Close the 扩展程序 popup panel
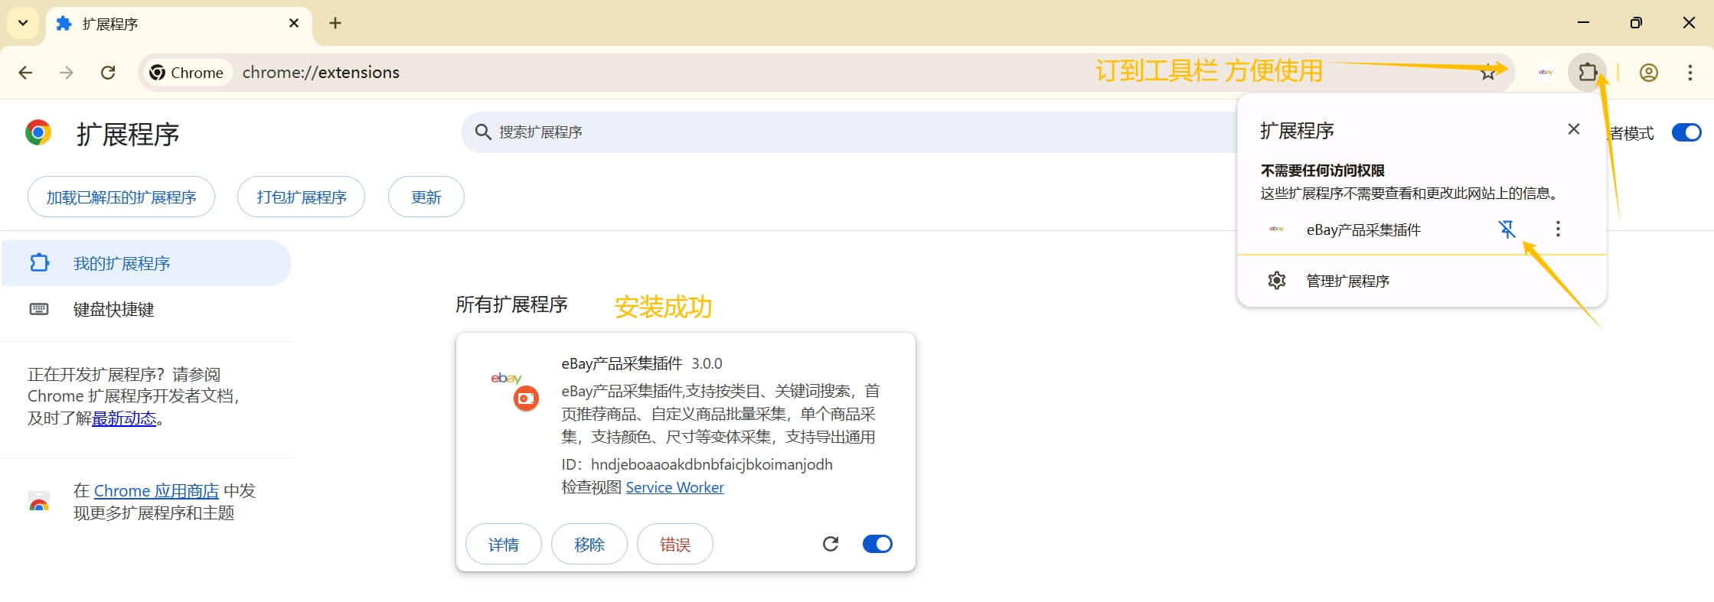 click(x=1574, y=129)
